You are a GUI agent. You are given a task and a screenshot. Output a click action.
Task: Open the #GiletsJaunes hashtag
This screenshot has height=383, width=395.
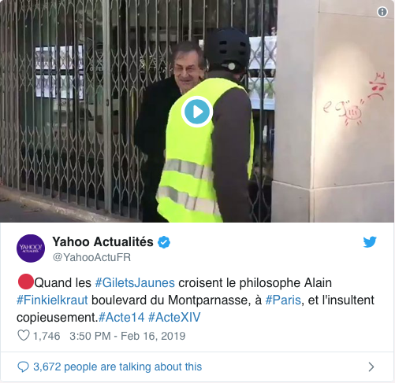coord(135,283)
